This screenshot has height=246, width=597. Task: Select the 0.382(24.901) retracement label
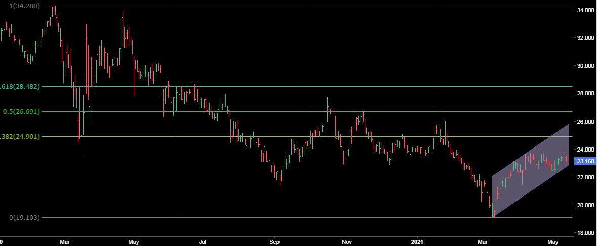point(20,136)
